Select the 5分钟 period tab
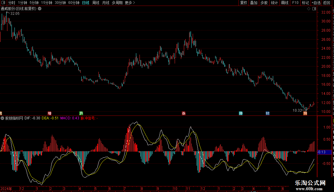 (x=34, y=3)
